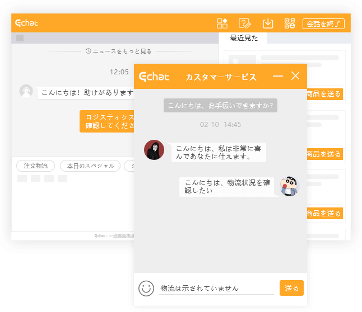Choose the 注文物流 quick reply chip
This screenshot has height=312, width=362.
[x=36, y=166]
